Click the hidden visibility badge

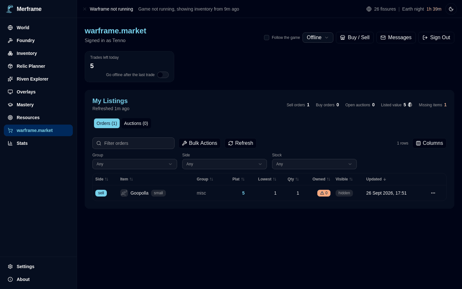[344, 193]
